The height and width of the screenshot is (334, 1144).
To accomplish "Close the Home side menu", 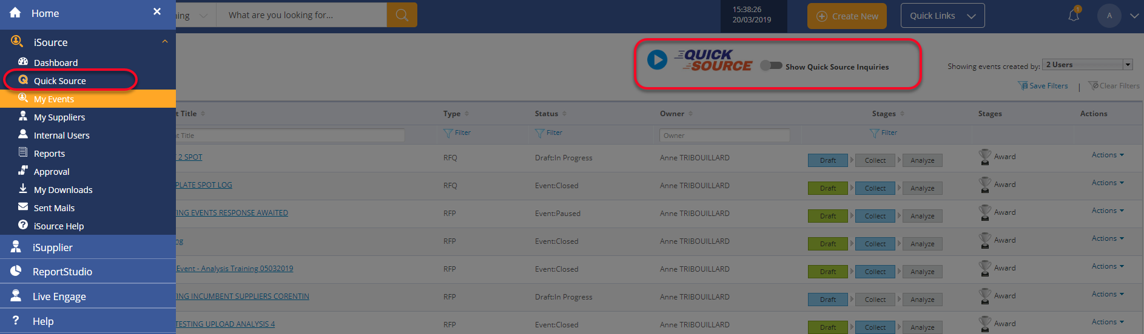I will [x=157, y=11].
